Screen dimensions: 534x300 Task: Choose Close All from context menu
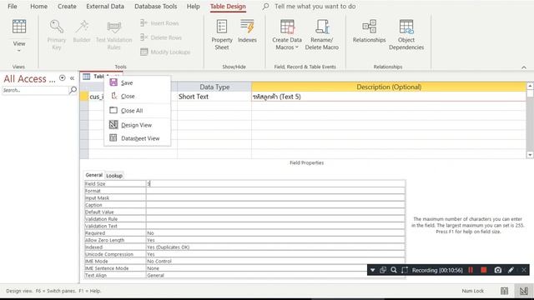tap(137, 111)
